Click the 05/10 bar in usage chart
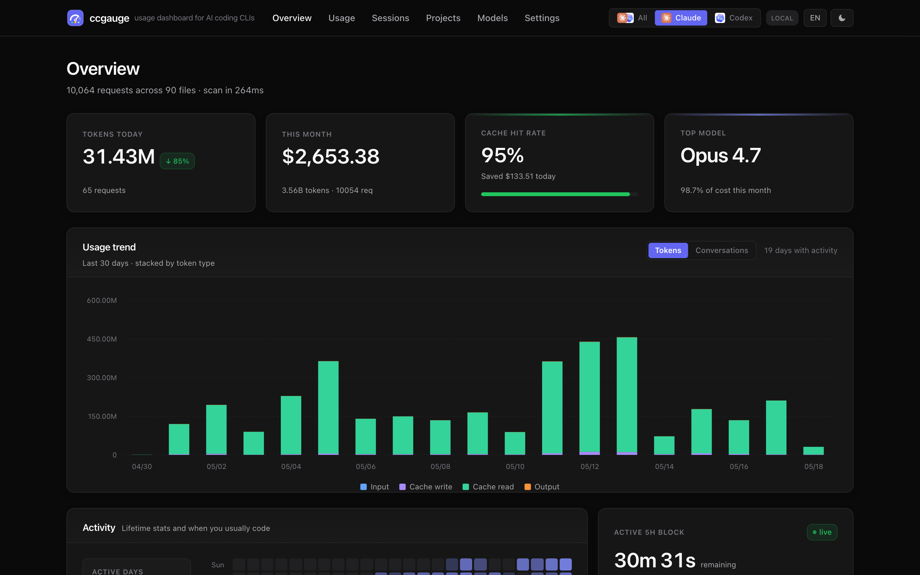Screen dimensions: 920x575 [515, 443]
